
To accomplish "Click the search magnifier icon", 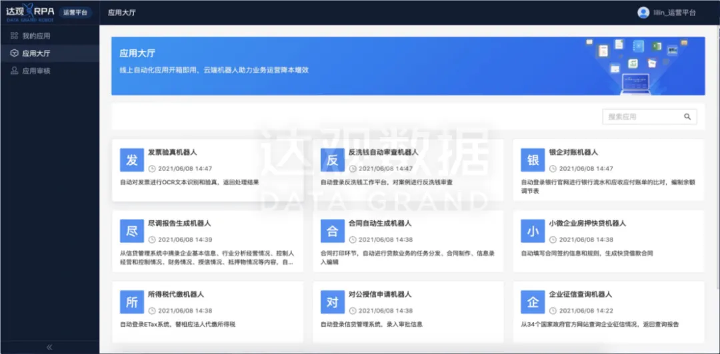I will click(687, 116).
